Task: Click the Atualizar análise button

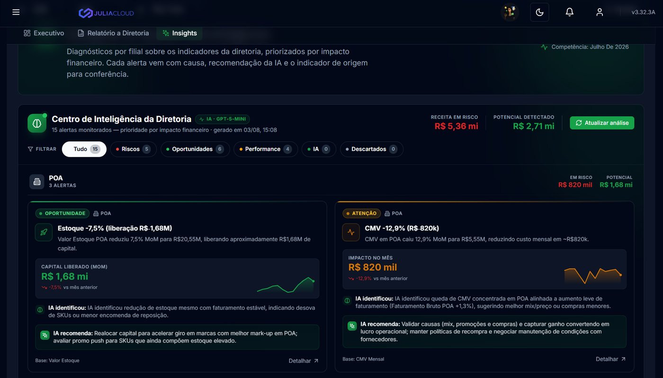Action: (x=602, y=123)
